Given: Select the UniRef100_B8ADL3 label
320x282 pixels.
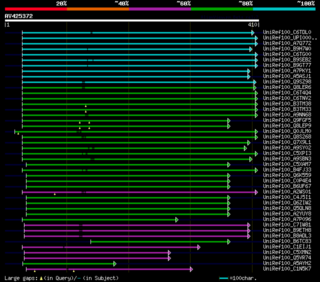Looking at the screenshot, I should pos(287,236).
